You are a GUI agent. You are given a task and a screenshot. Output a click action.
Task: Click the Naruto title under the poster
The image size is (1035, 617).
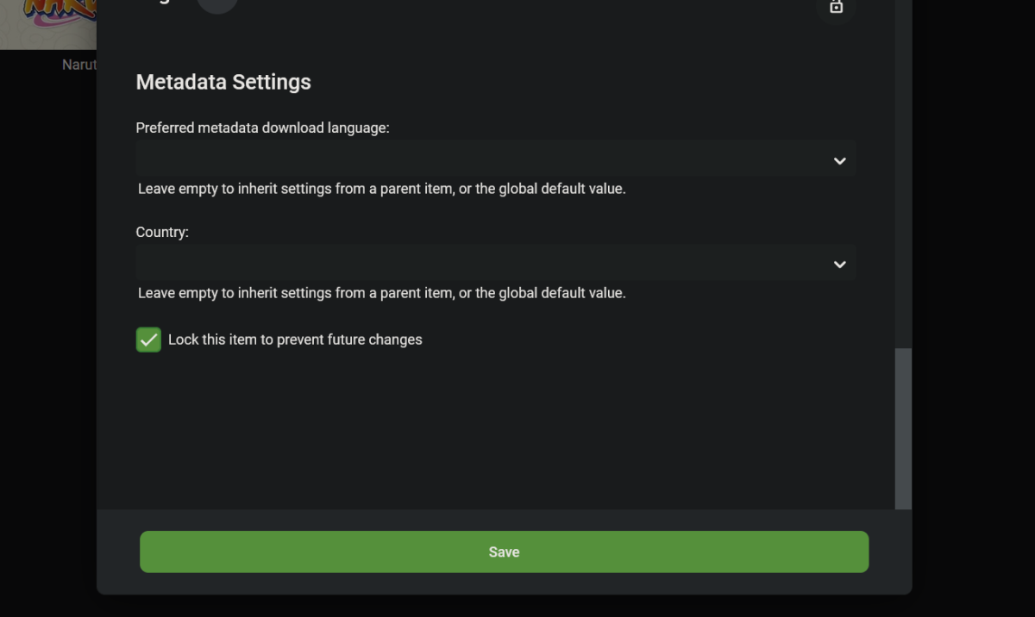[78, 65]
